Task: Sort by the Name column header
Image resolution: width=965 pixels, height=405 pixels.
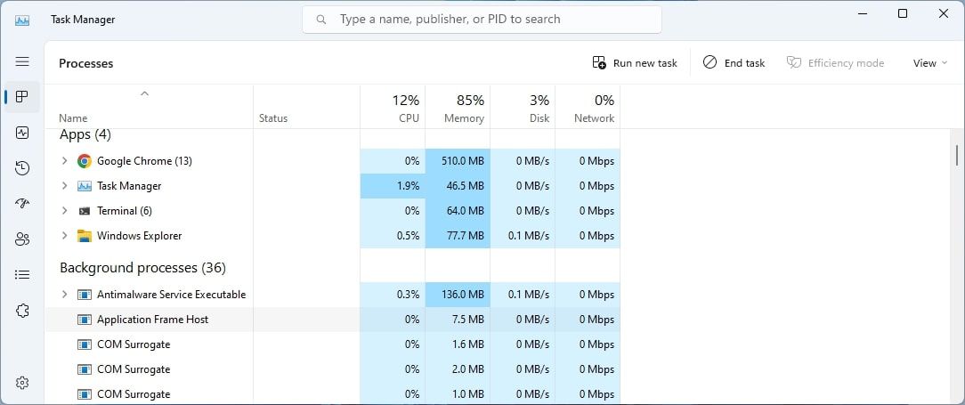Action: 73,118
